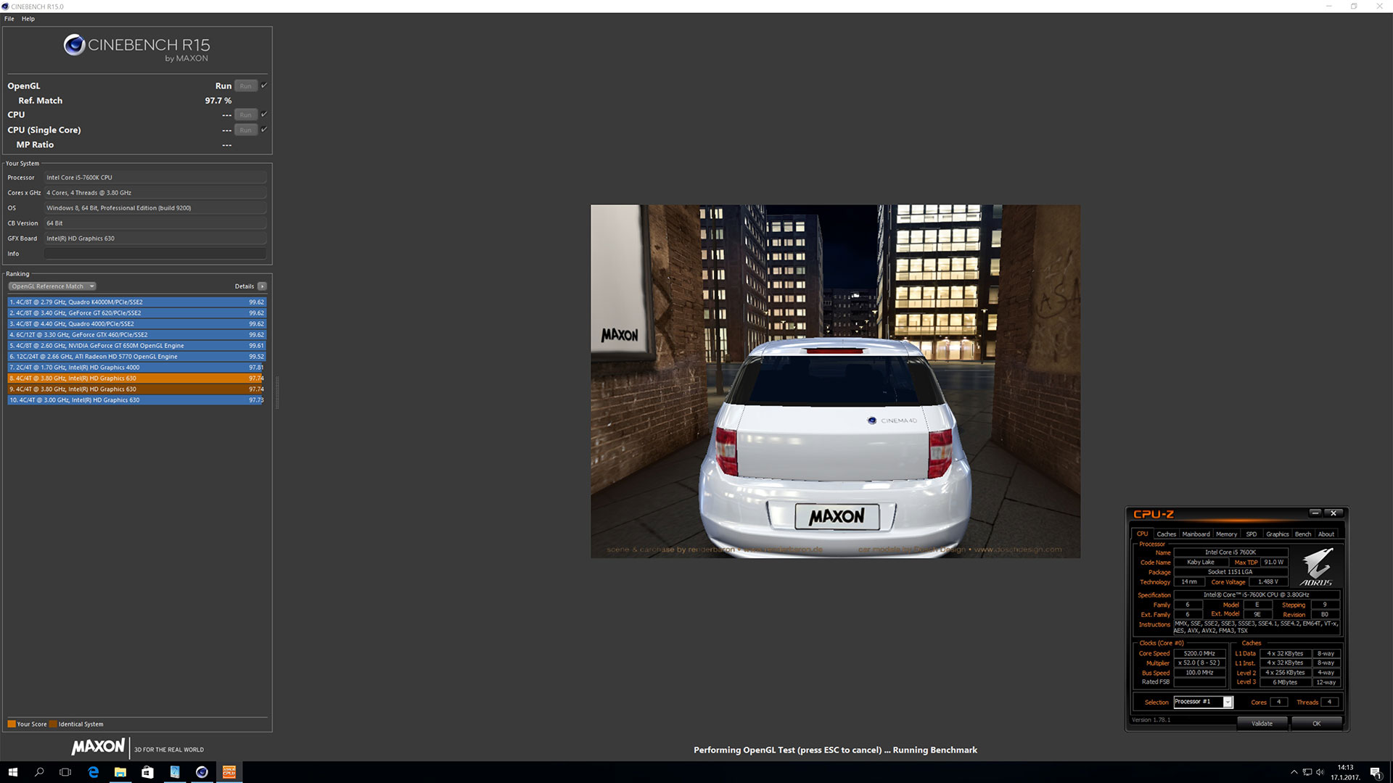Screen dimensions: 1393x783
Task: Click the volume speaker icon in tray
Action: coord(1320,772)
